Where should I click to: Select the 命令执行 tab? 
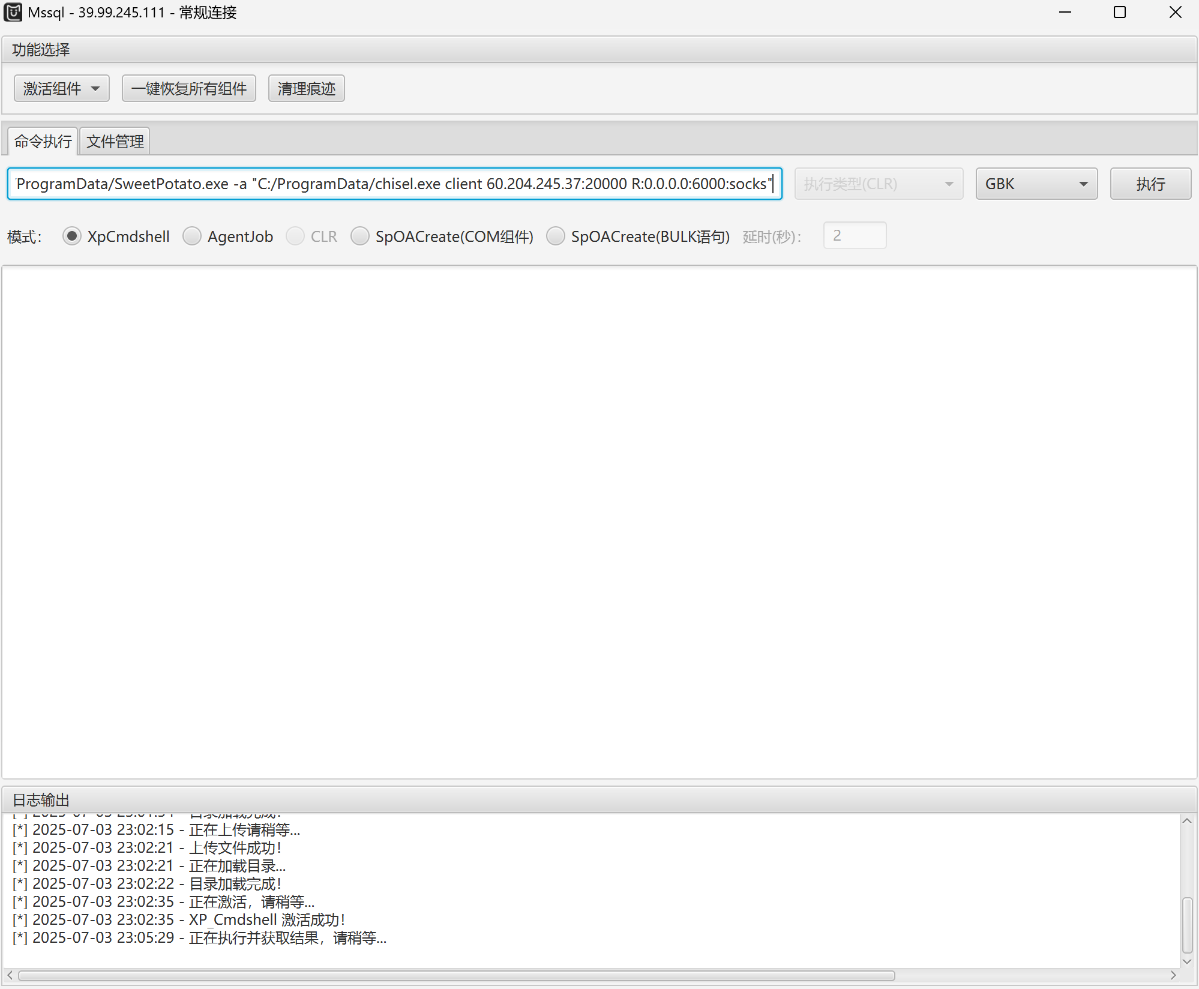tap(43, 142)
